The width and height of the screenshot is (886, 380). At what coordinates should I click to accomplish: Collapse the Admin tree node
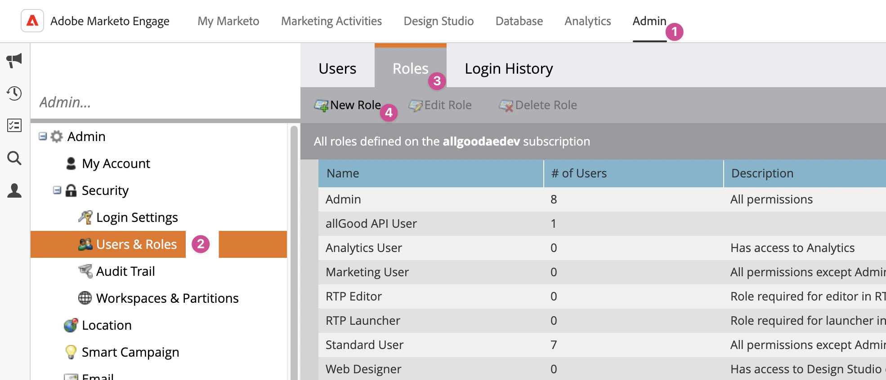pyautogui.click(x=43, y=136)
